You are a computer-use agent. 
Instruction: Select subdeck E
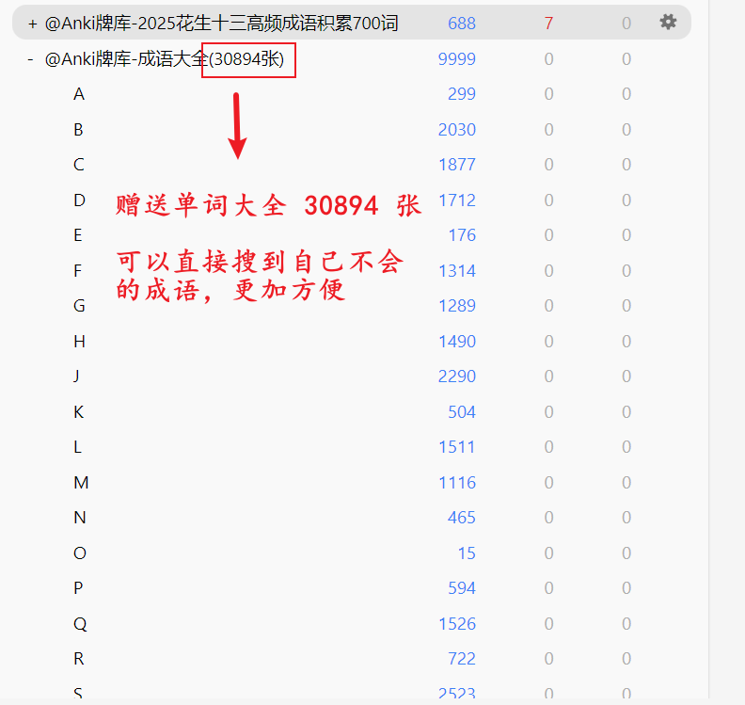tap(78, 234)
